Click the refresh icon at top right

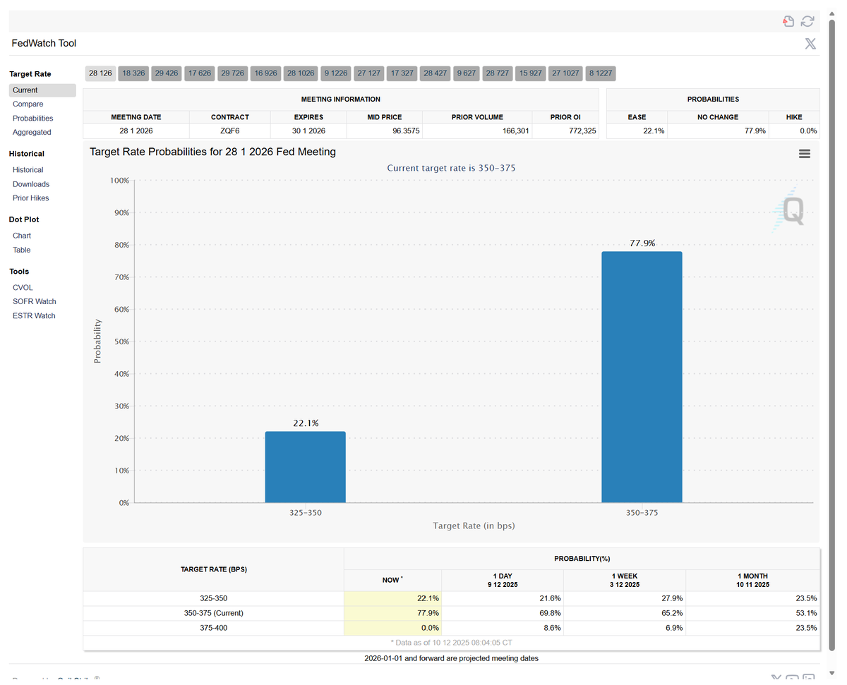pos(807,22)
